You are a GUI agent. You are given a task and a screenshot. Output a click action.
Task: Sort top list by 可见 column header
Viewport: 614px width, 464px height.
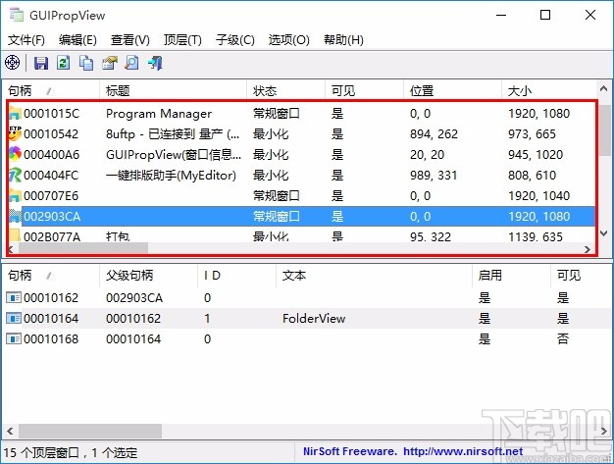coord(364,91)
